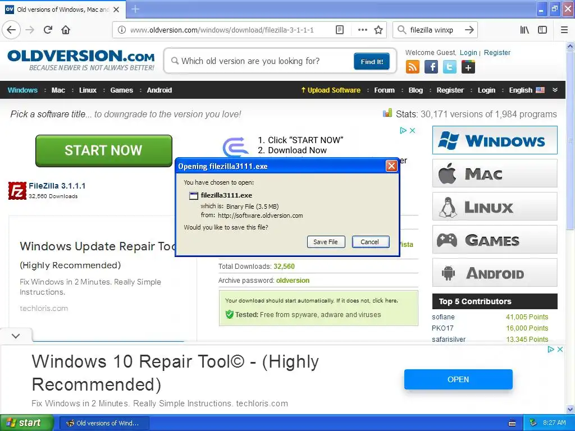This screenshot has width=575, height=431.
Task: Click the browser address bar URL
Action: tap(222, 30)
